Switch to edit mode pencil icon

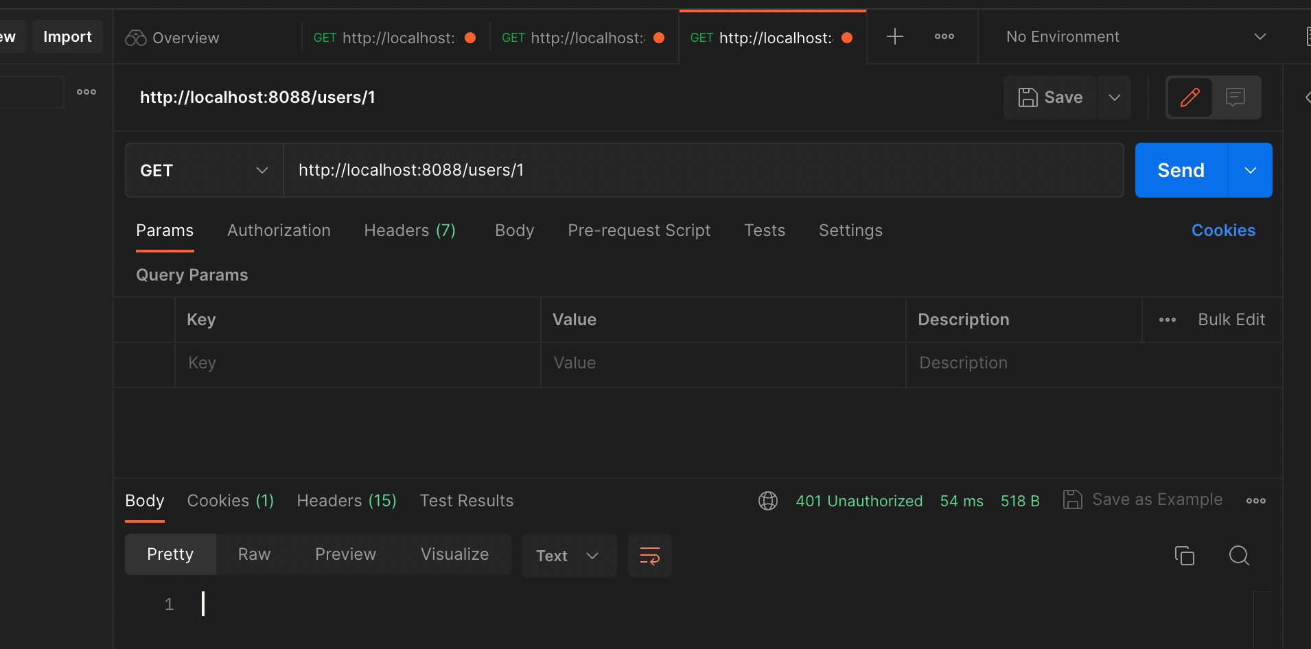[x=1190, y=97]
